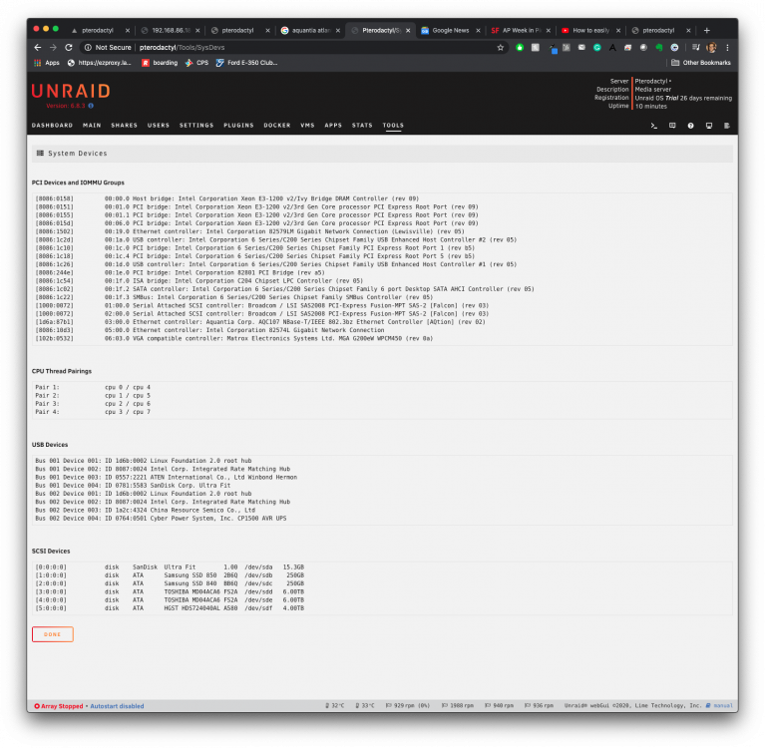765x748 pixels.
Task: Close the Google News tab
Action: pos(478,30)
